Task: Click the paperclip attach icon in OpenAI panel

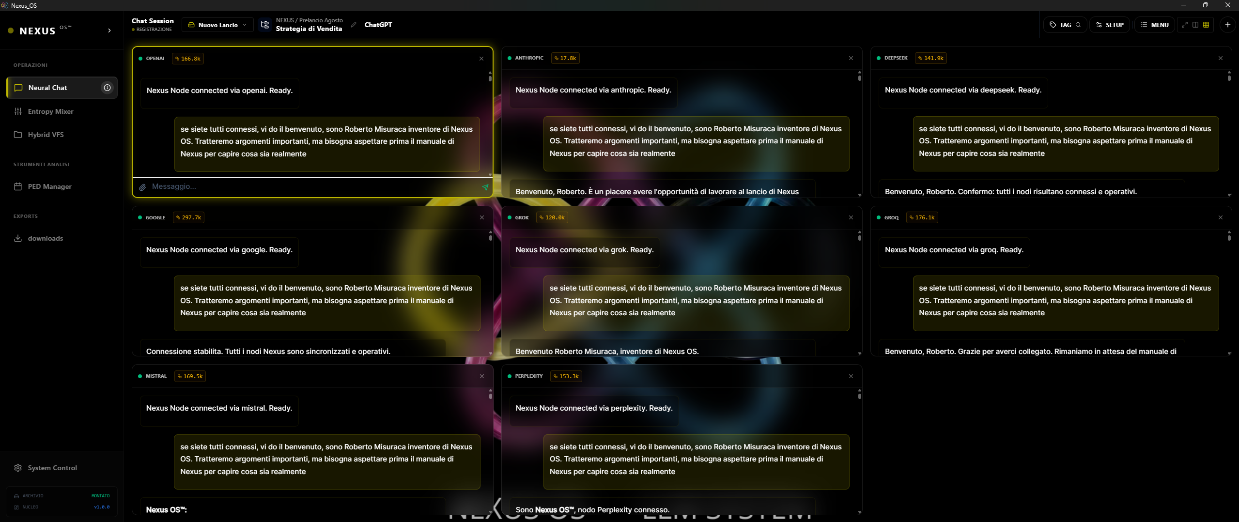Action: coord(142,187)
